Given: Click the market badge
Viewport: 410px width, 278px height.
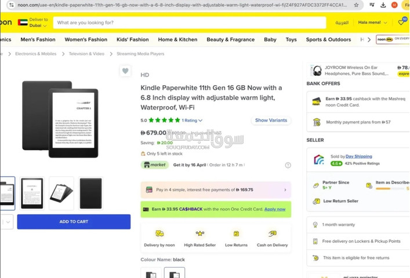Looking at the screenshot, I should [x=155, y=164].
